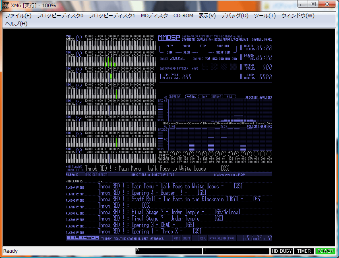This screenshot has width=339, height=258.
Task: Click the PAUSE playback control
Action: click(x=186, y=46)
